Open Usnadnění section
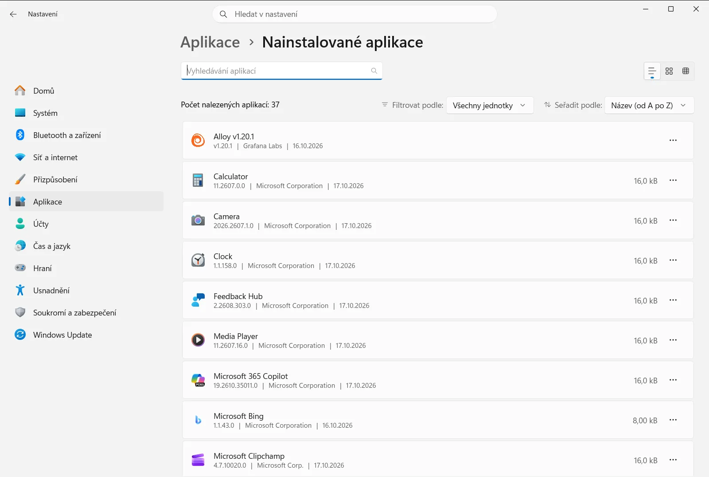Image resolution: width=709 pixels, height=477 pixels. [x=86, y=291]
